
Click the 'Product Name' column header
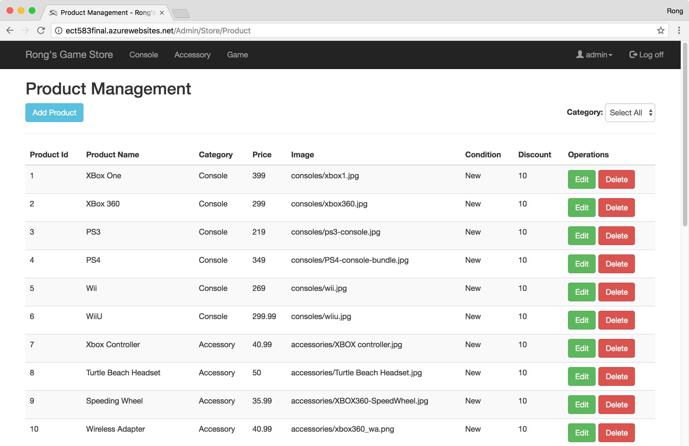pos(113,155)
